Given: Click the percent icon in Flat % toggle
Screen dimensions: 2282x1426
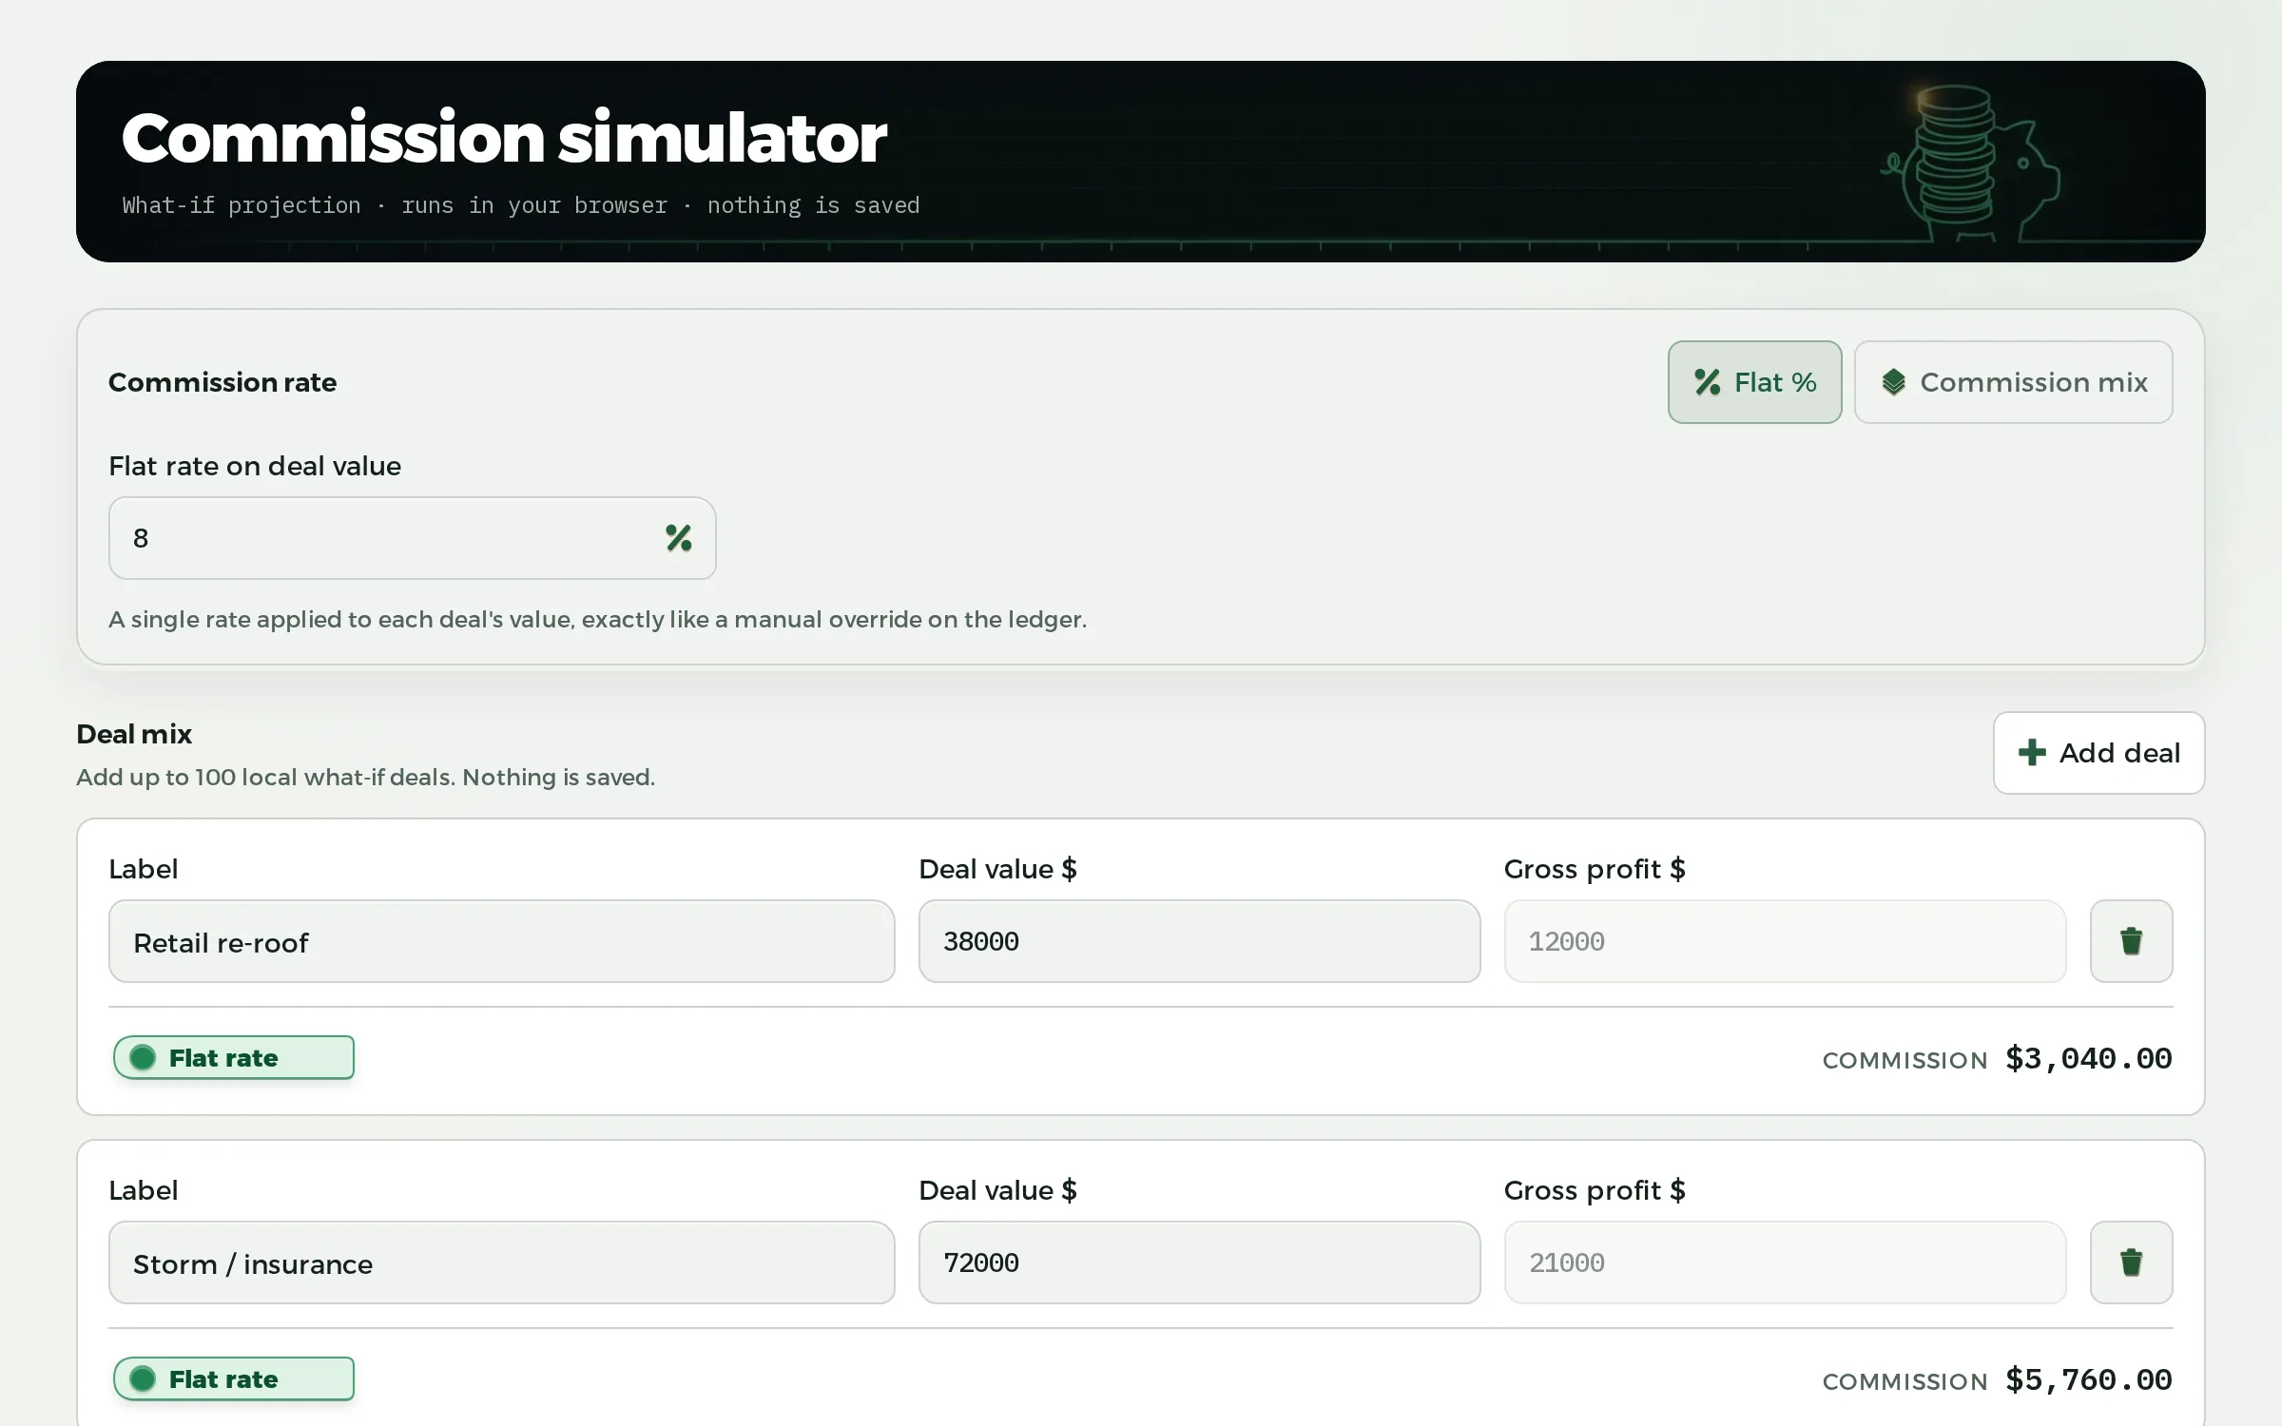Looking at the screenshot, I should point(1708,382).
